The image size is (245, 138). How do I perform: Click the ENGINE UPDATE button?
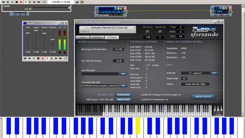124,100
